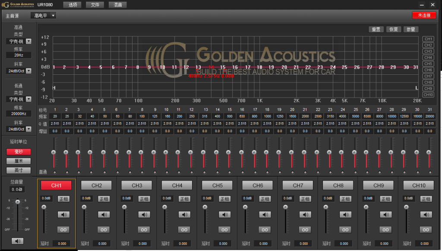Mute the CH4 speaker icon
This screenshot has width=442, height=251.
(184, 215)
